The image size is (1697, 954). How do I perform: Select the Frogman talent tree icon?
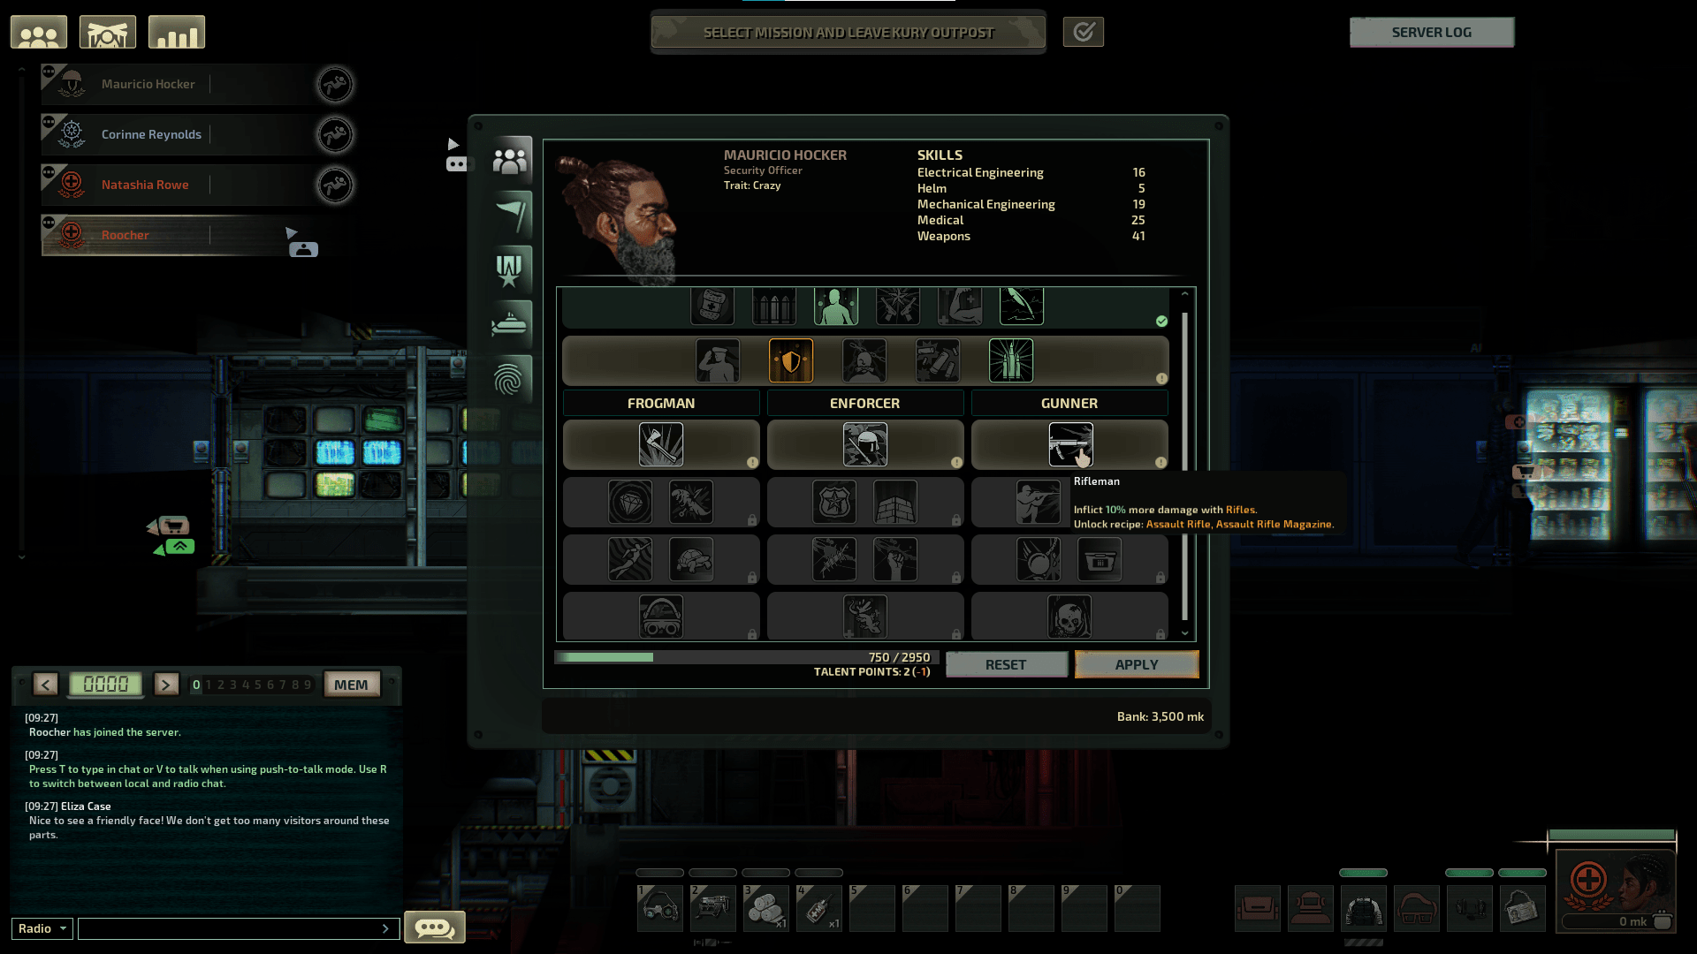[659, 443]
